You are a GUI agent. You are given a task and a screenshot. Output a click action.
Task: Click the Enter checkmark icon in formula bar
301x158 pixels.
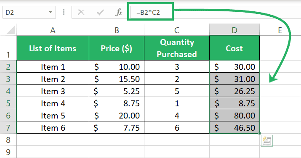coord(100,13)
